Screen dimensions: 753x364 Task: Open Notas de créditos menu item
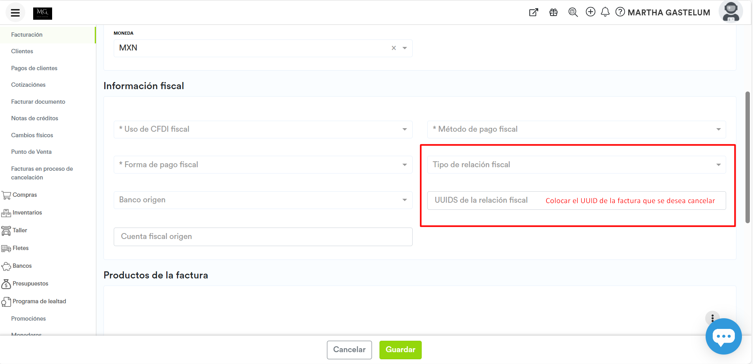(35, 118)
